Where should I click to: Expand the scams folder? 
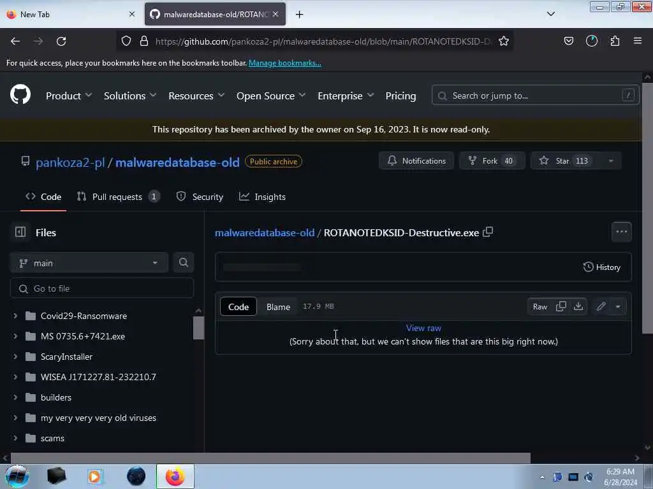click(x=15, y=438)
